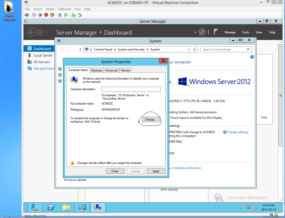This screenshot has width=285, height=218.
Task: Click System and Security breadcrumb
Action: pyautogui.click(x=131, y=50)
